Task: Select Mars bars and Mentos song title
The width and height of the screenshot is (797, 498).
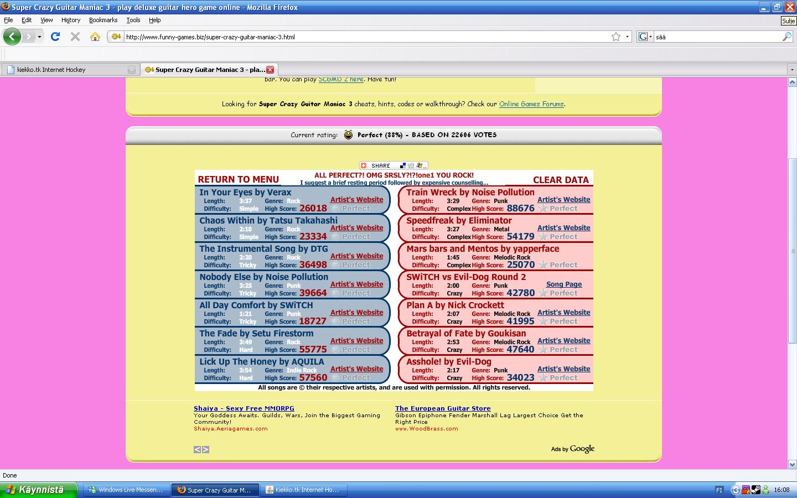Action: (483, 248)
